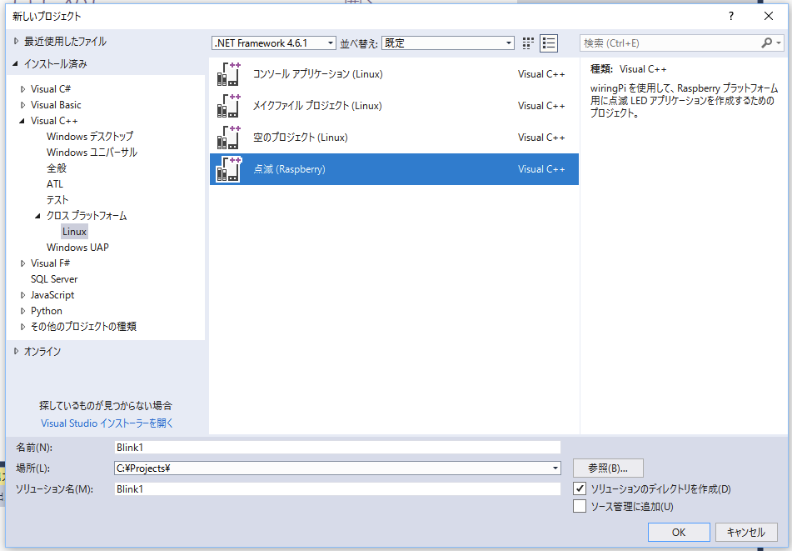The width and height of the screenshot is (792, 551).
Task: Select Windows UAP category
Action: 77,248
